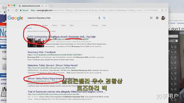Start voice search with the microphone icon

click(99, 18)
